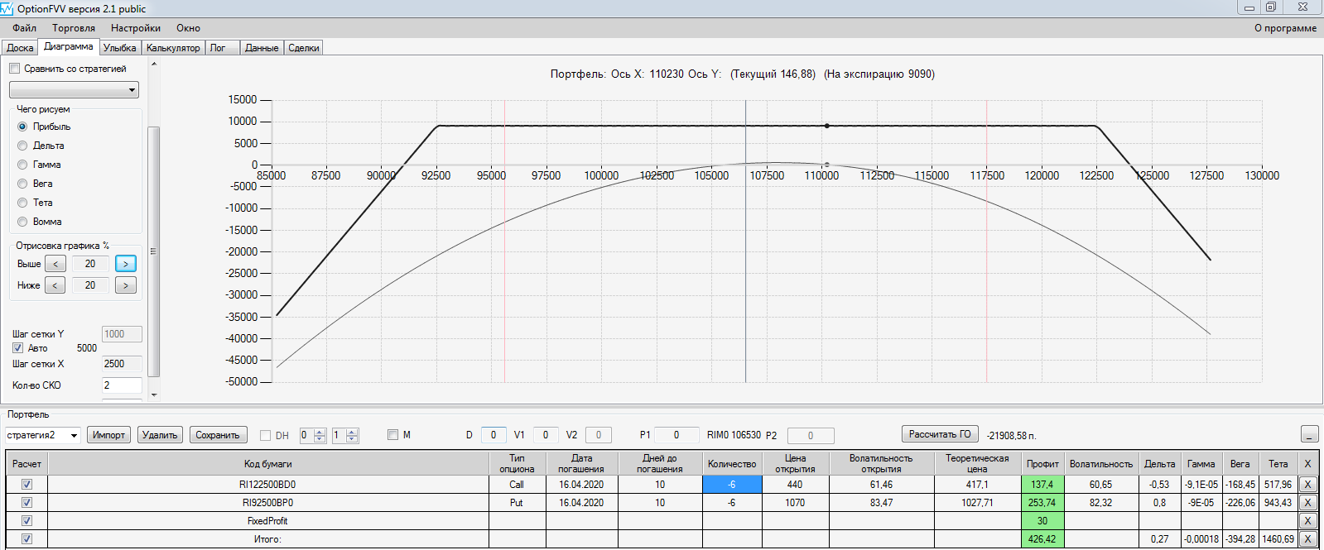Click the Код бумаги column header

267,464
